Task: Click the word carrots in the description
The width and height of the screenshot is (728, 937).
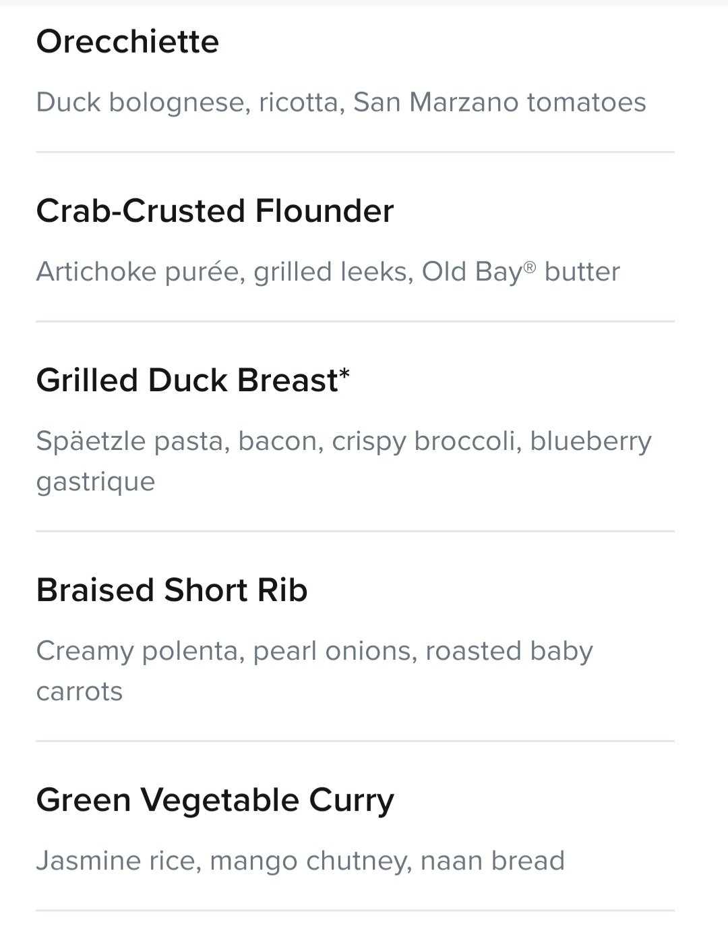Action: pos(80,692)
